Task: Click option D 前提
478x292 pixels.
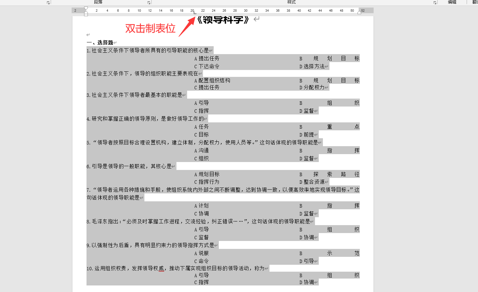Action: [x=307, y=135]
